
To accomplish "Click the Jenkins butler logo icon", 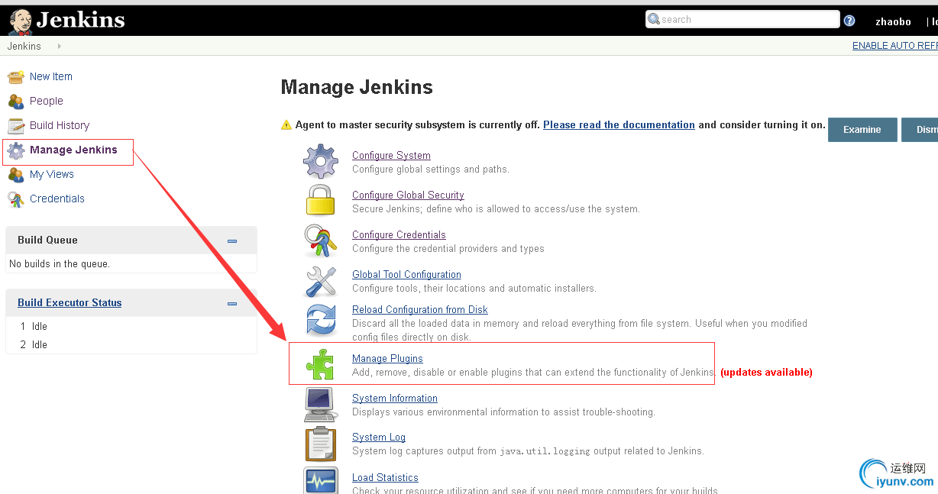I will pyautogui.click(x=20, y=21).
